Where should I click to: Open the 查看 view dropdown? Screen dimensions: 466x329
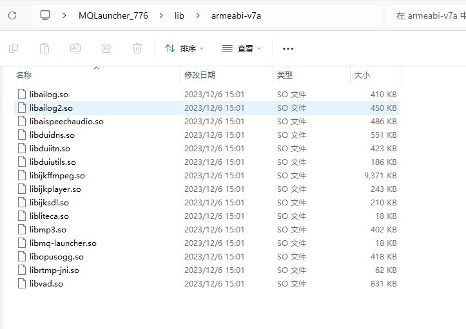(242, 48)
